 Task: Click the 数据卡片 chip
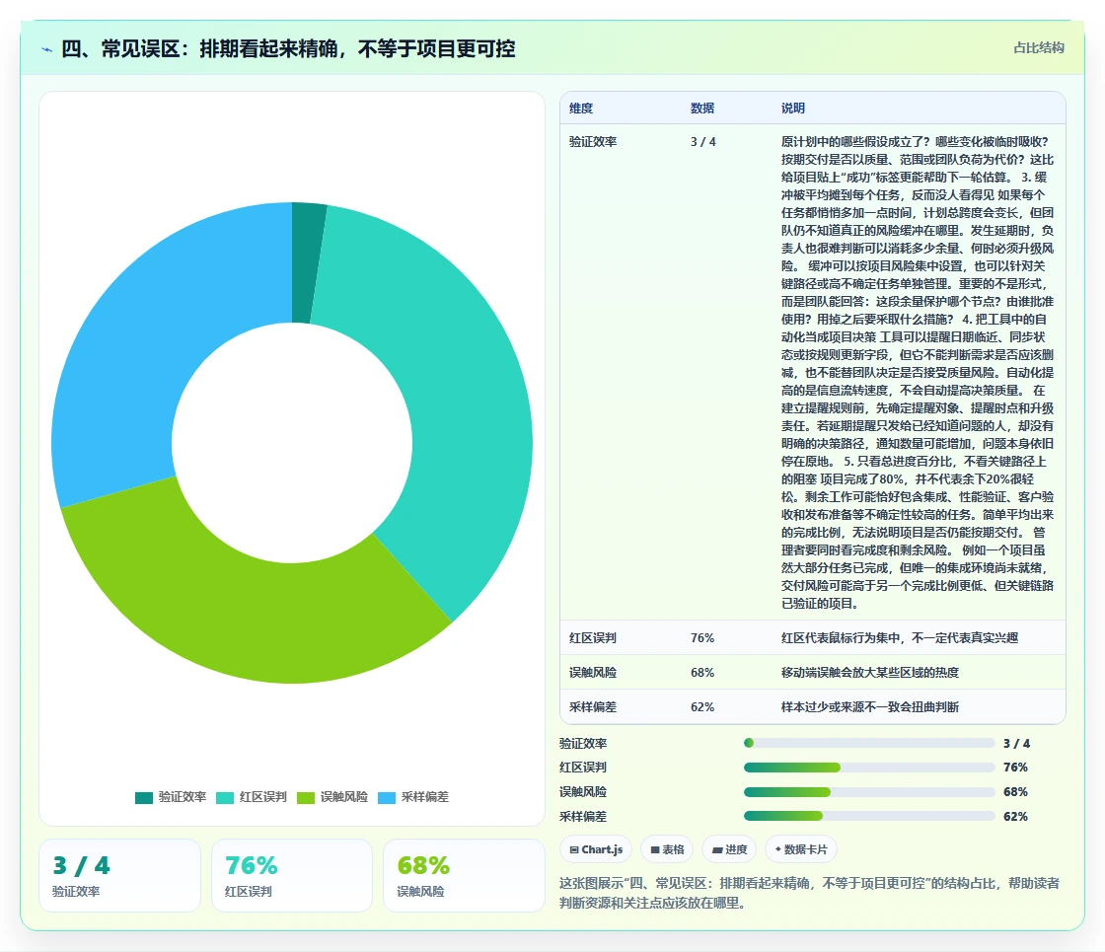point(800,849)
